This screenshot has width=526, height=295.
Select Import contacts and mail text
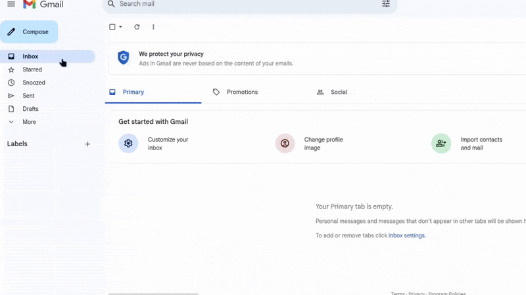481,144
